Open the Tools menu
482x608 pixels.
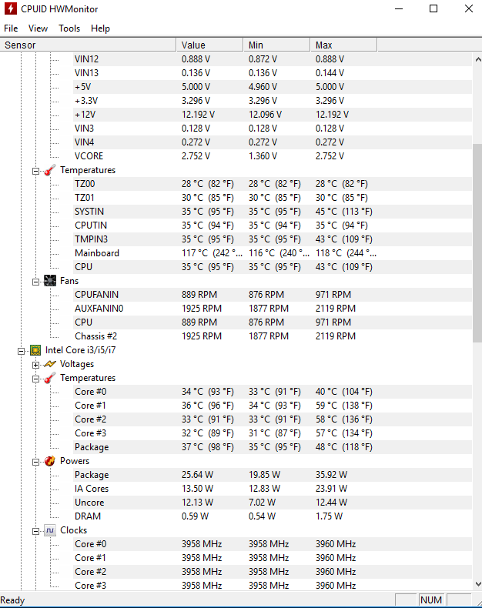(69, 28)
